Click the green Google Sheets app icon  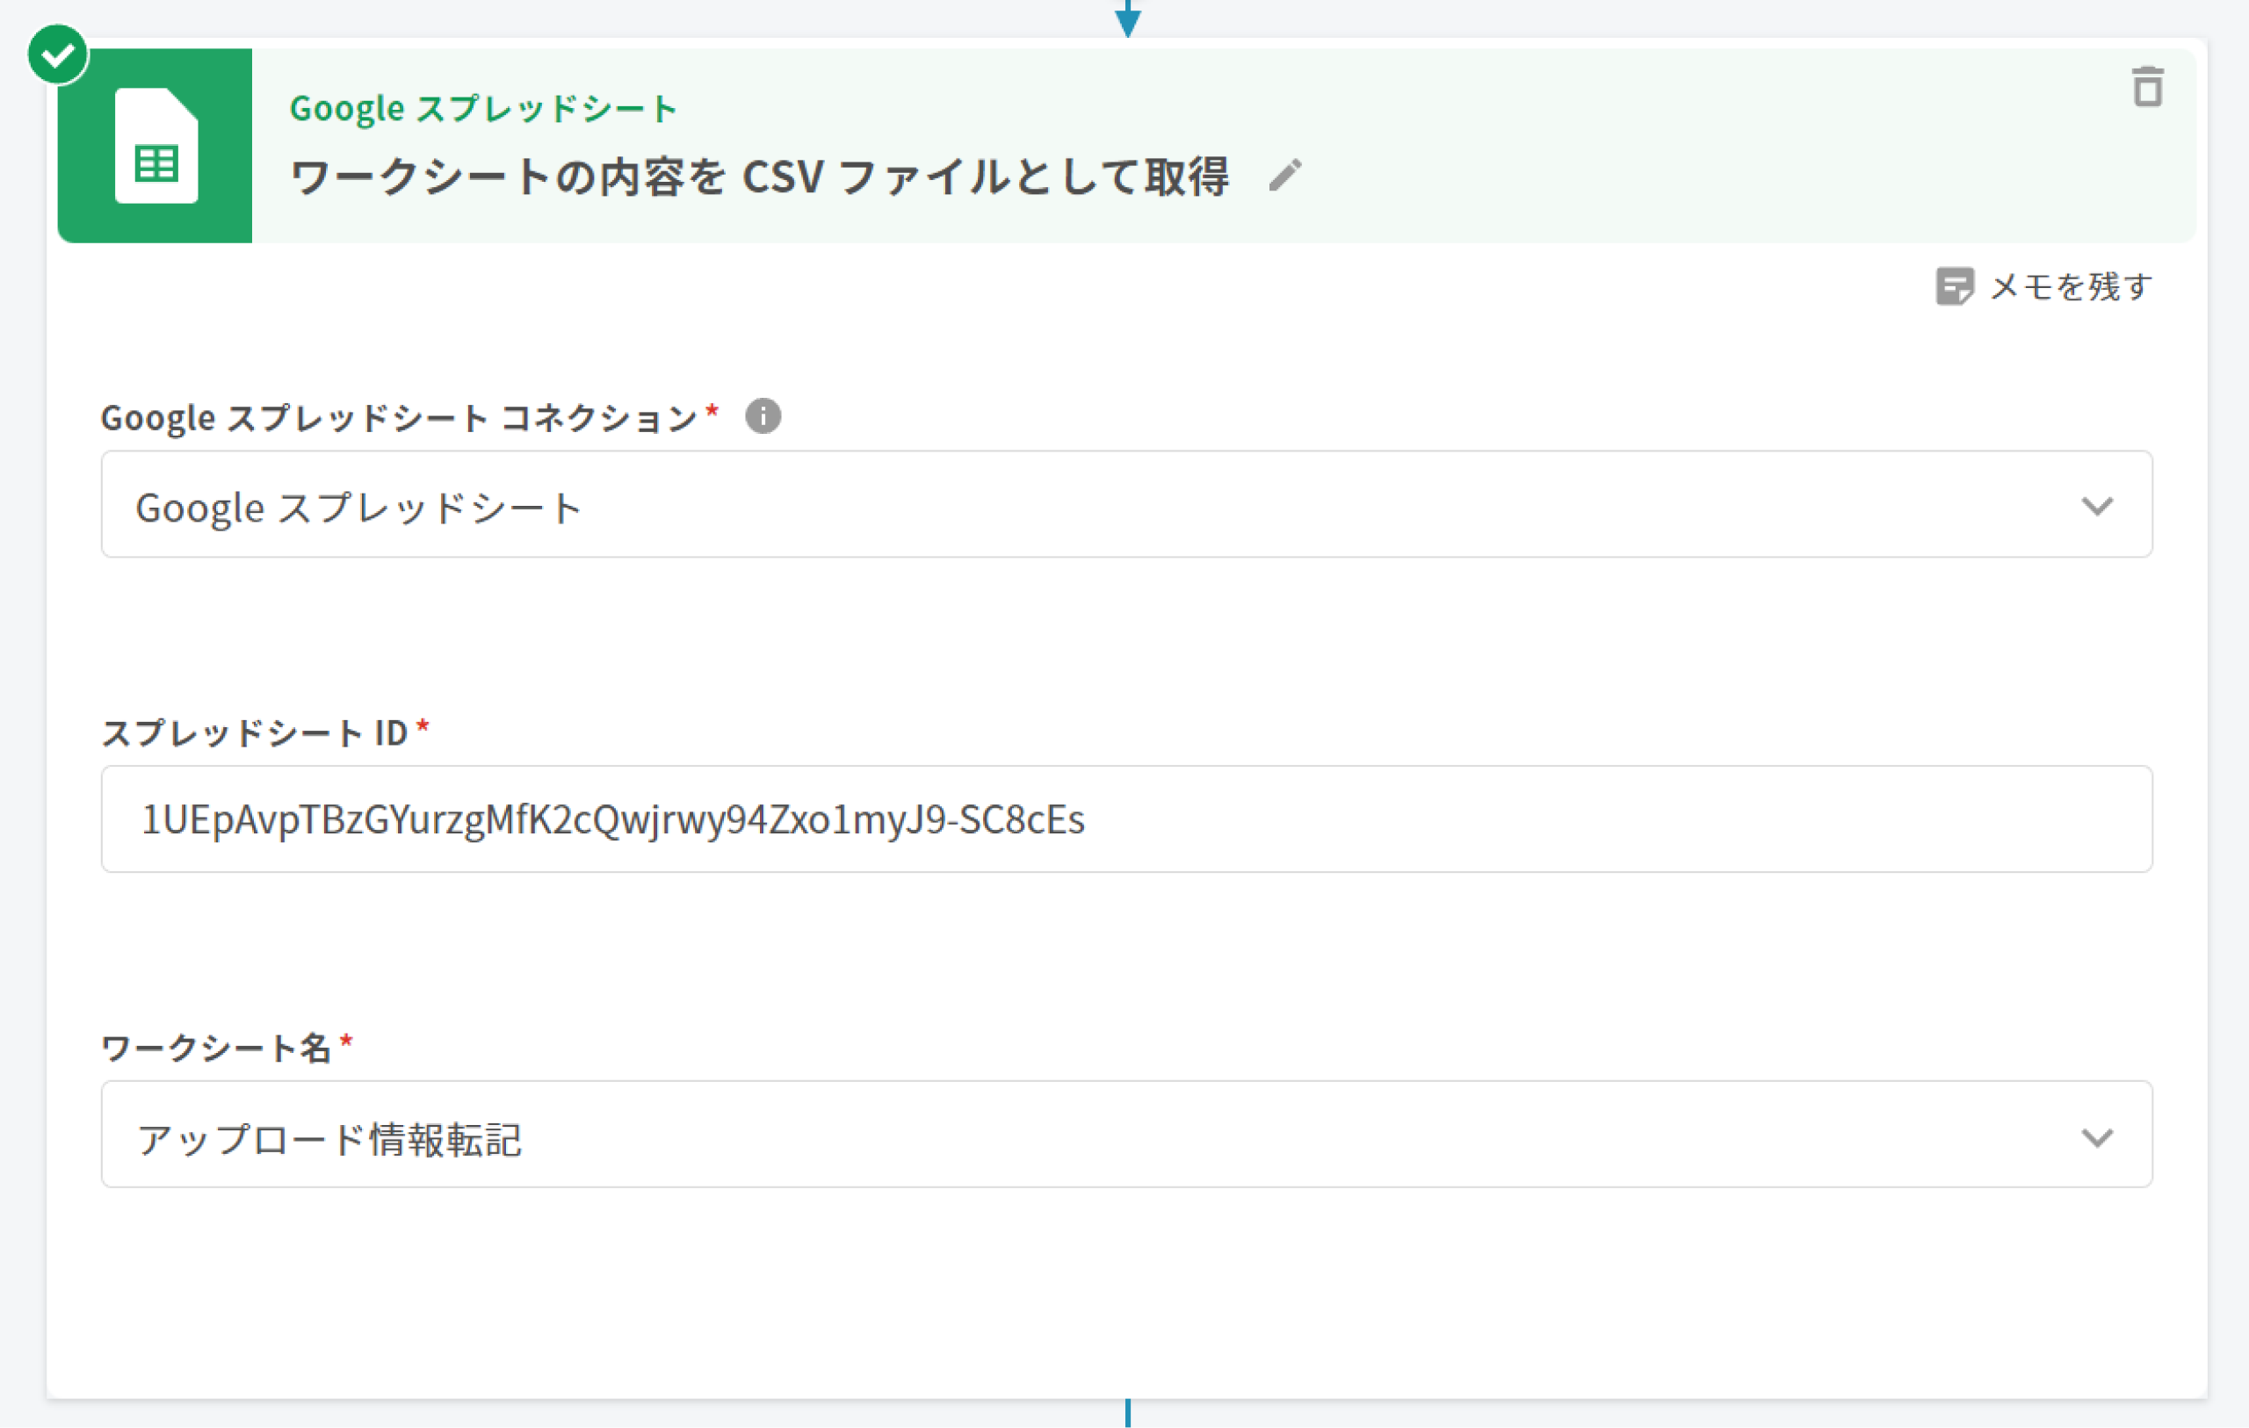(155, 146)
